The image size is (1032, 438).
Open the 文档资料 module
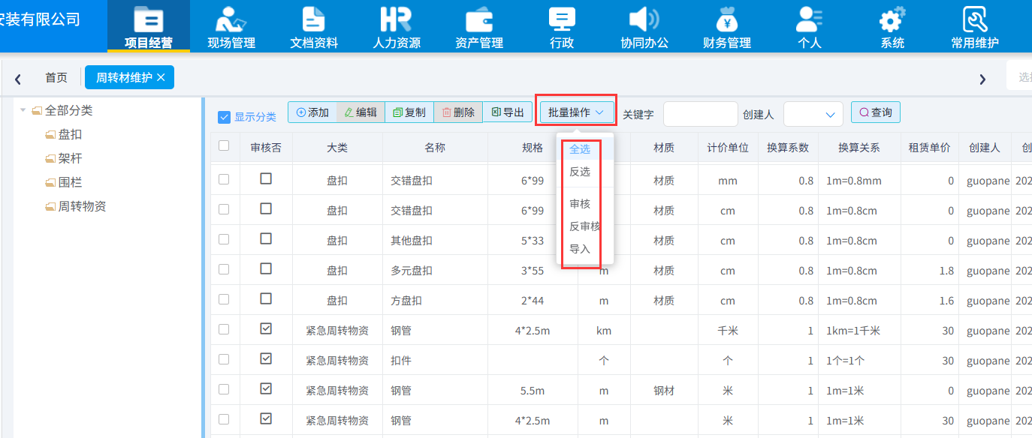tap(314, 27)
